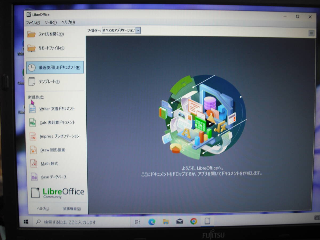
Task: Create a new Impress プレゼンテーション
Action: coord(55,136)
